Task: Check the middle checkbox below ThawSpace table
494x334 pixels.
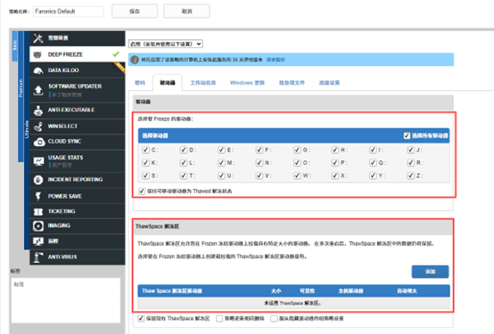Action: coord(219,319)
